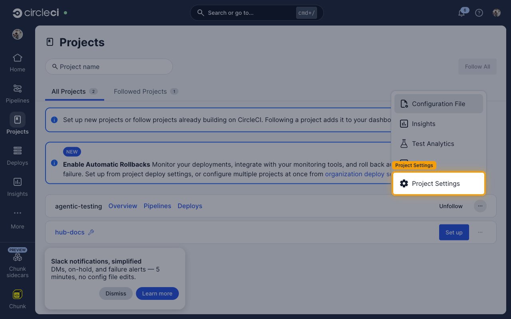Open the help question mark icon
The image size is (511, 319).
[479, 13]
